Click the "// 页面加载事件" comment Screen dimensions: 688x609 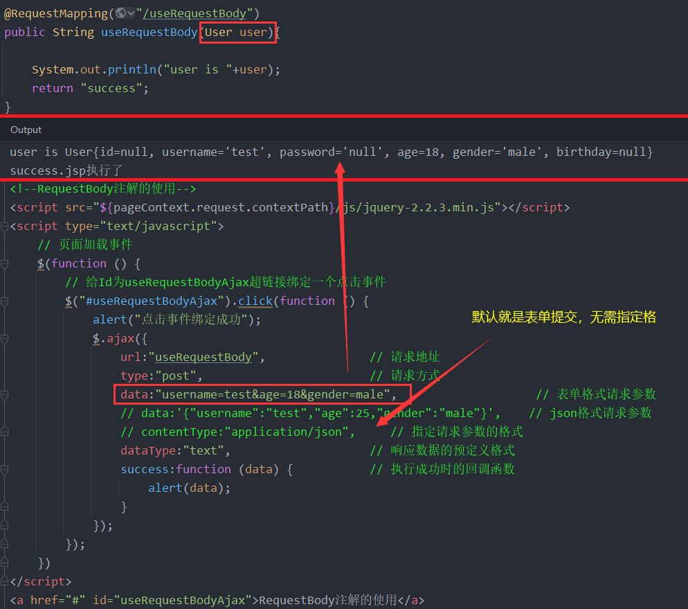click(x=84, y=245)
